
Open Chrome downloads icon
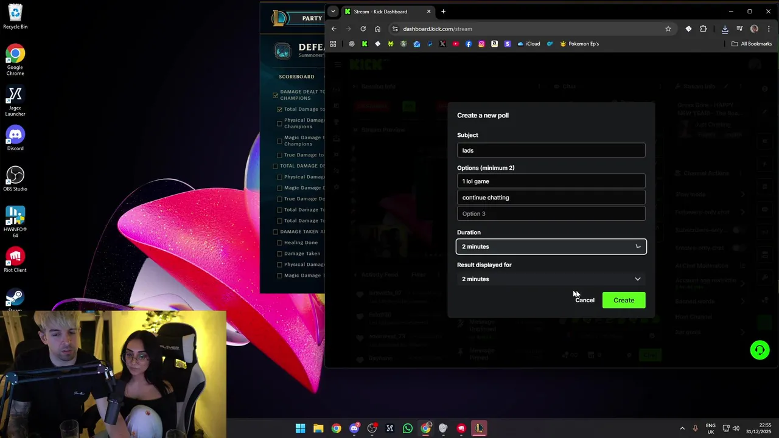pyautogui.click(x=725, y=29)
